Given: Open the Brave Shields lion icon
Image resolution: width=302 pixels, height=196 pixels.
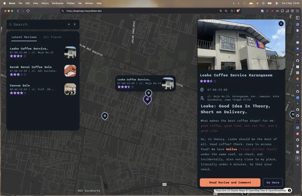Looking at the screenshot, I should (x=238, y=11).
